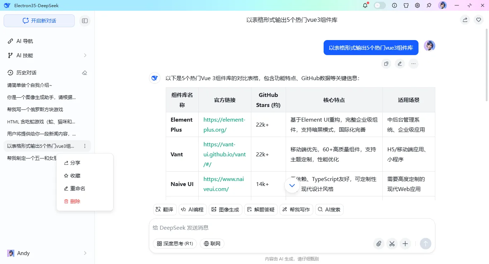Viewport: 489px width, 264px height.
Task: Click the share icon beside conversation title
Action: click(465, 20)
